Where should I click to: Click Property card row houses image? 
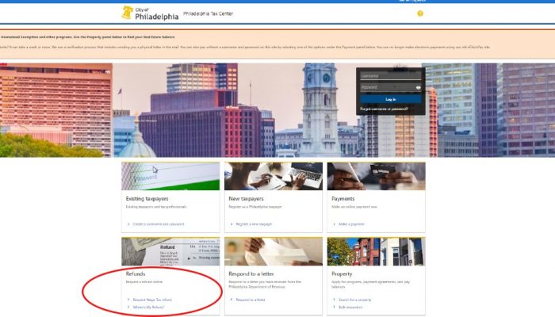(x=377, y=251)
